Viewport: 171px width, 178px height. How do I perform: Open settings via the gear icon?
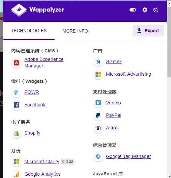pyautogui.click(x=145, y=10)
